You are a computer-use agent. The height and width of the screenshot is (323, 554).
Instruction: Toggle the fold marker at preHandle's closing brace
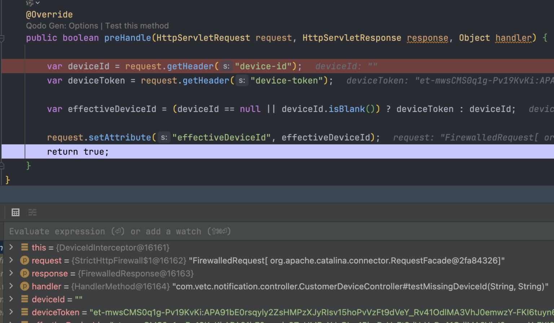pos(2,166)
